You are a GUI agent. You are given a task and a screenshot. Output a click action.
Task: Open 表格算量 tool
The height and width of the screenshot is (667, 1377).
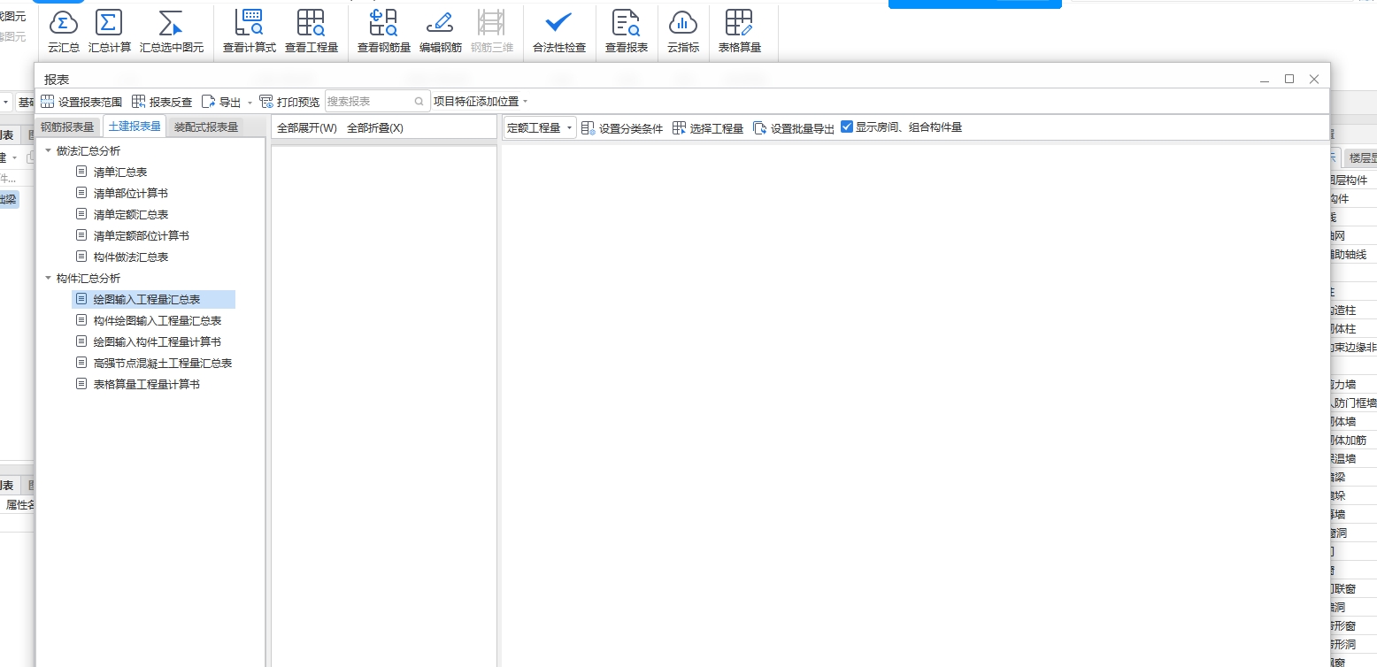740,32
